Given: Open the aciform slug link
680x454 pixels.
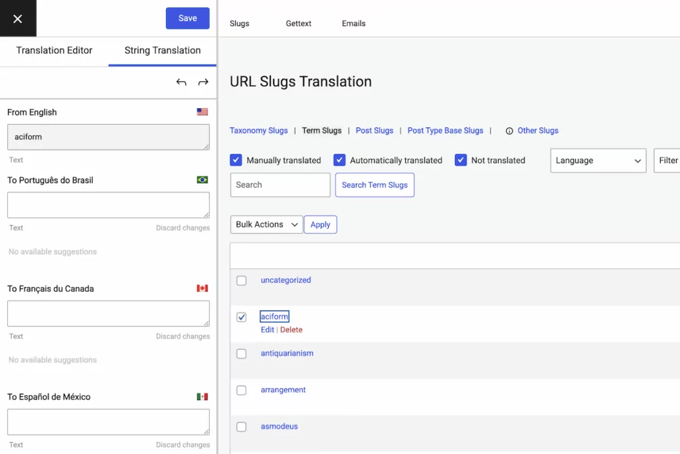Looking at the screenshot, I should click(274, 317).
